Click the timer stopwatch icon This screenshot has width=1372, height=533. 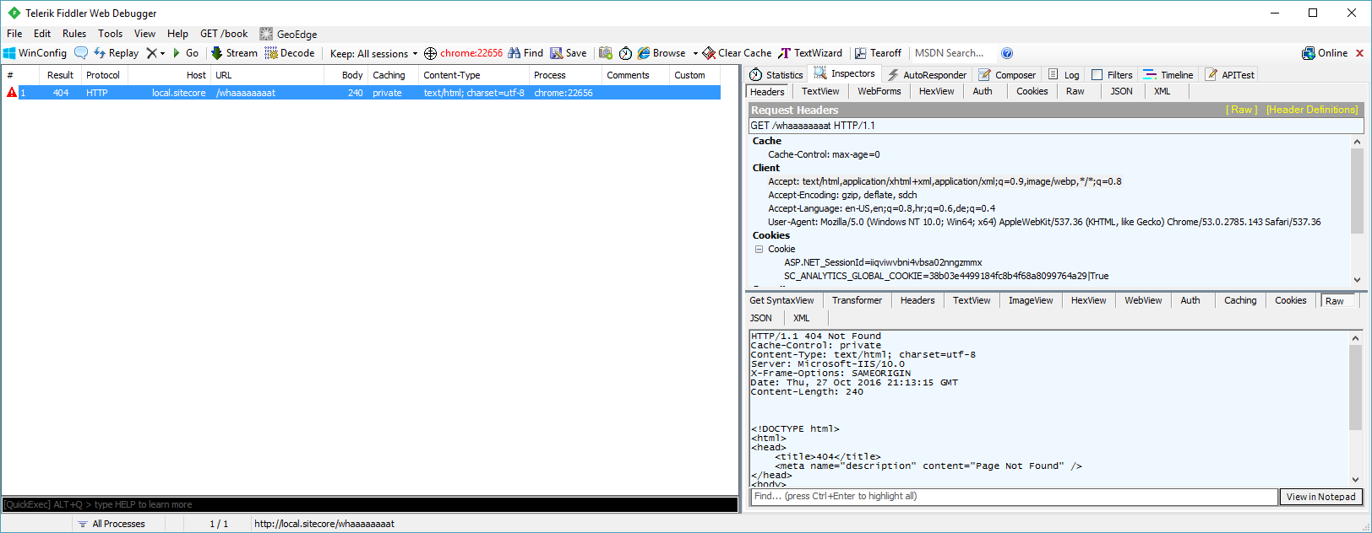click(x=625, y=53)
